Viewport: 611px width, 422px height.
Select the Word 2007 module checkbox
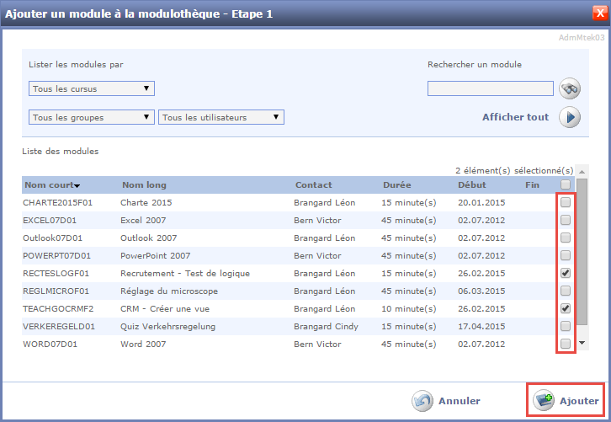(x=566, y=344)
